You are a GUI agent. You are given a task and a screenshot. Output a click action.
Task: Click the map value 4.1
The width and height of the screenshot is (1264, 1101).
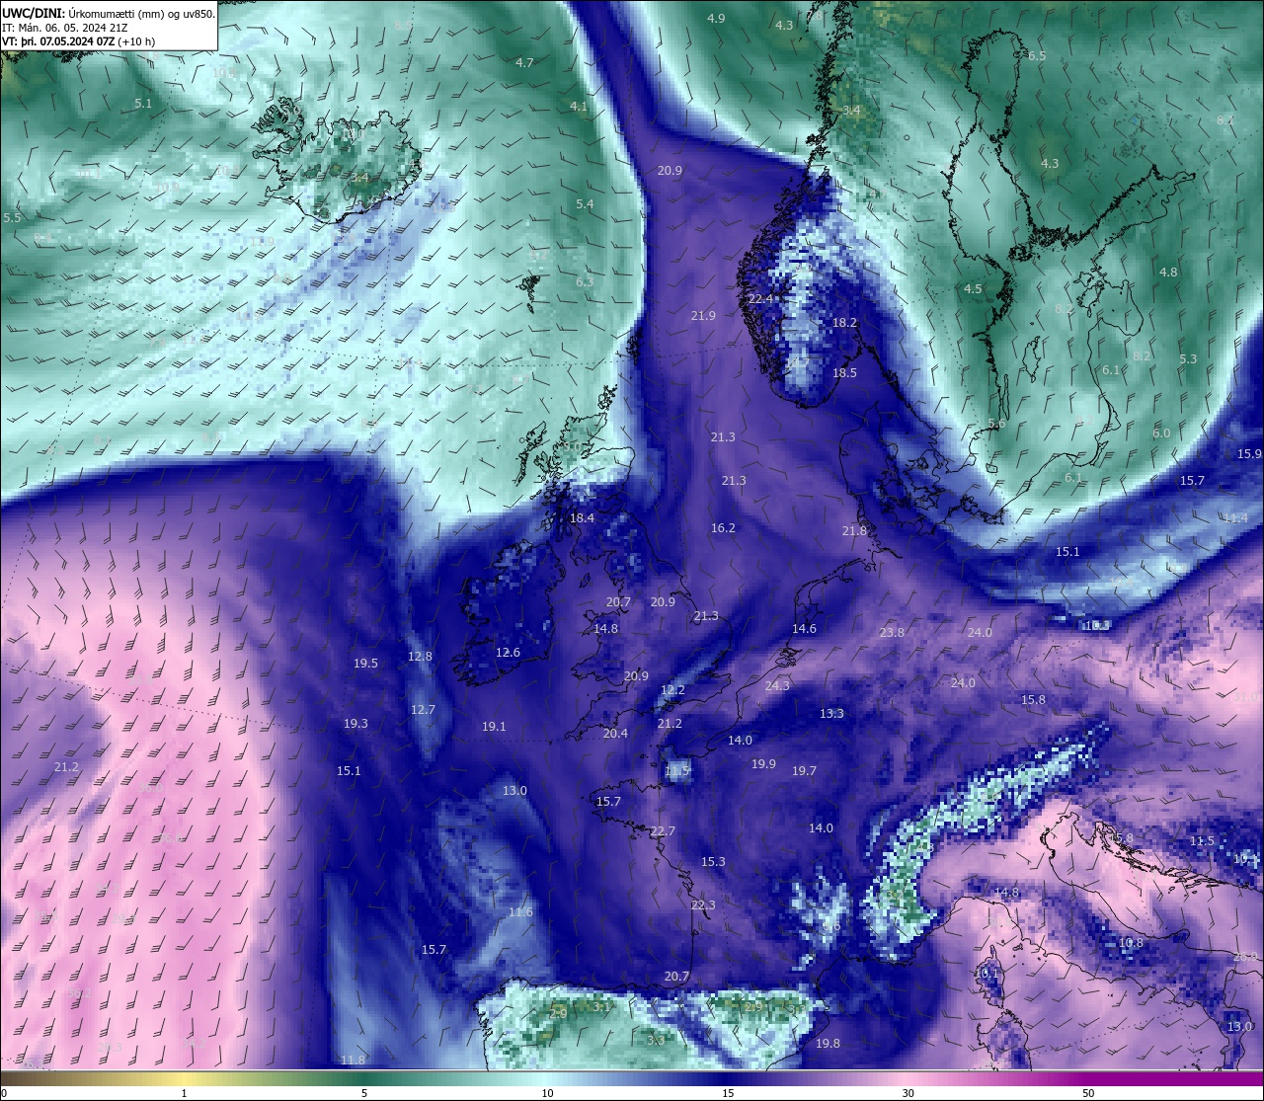point(579,107)
